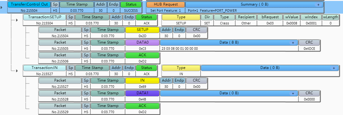
Task: Select the Transfer:Control Out header
Action: click(x=29, y=4)
